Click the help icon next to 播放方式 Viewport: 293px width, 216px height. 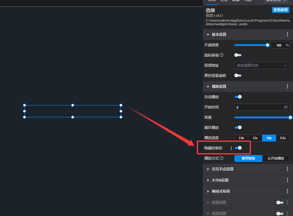point(221,158)
